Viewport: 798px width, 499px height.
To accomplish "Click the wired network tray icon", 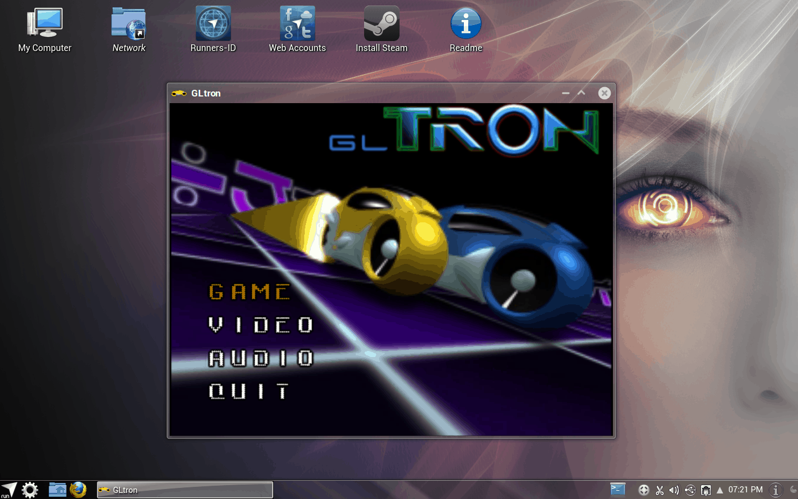I will click(x=705, y=490).
